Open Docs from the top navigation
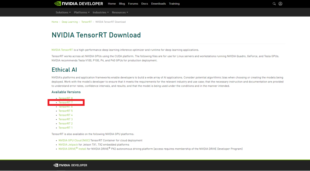The width and height of the screenshot is (310, 171). pyautogui.click(x=144, y=4)
